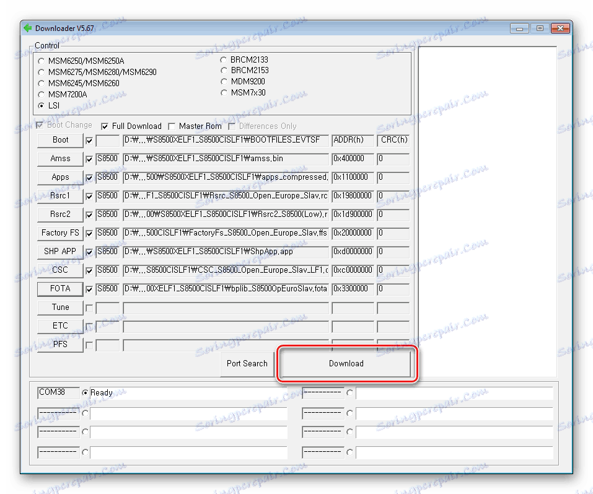Uncheck the FOTA row checkbox
The height and width of the screenshot is (494, 593).
89,289
